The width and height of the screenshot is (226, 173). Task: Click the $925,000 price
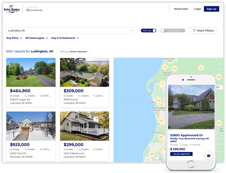(20, 145)
